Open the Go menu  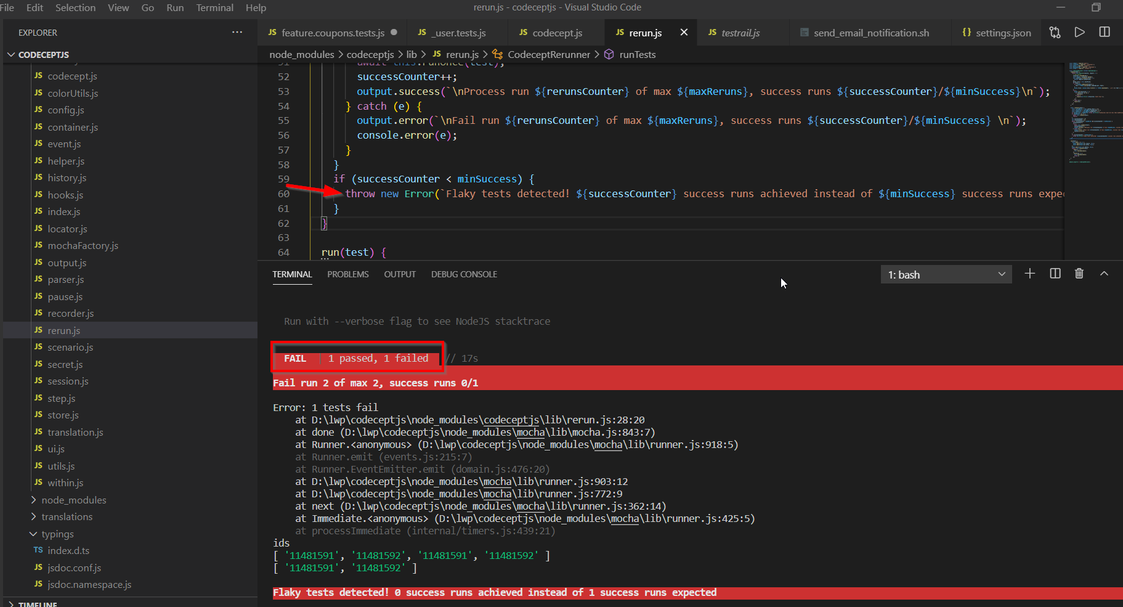148,7
